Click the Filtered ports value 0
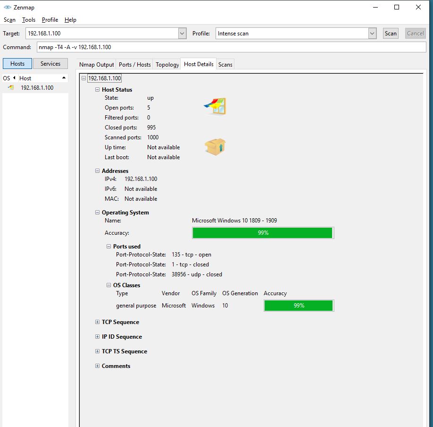Image resolution: width=433 pixels, height=427 pixels. tap(149, 118)
